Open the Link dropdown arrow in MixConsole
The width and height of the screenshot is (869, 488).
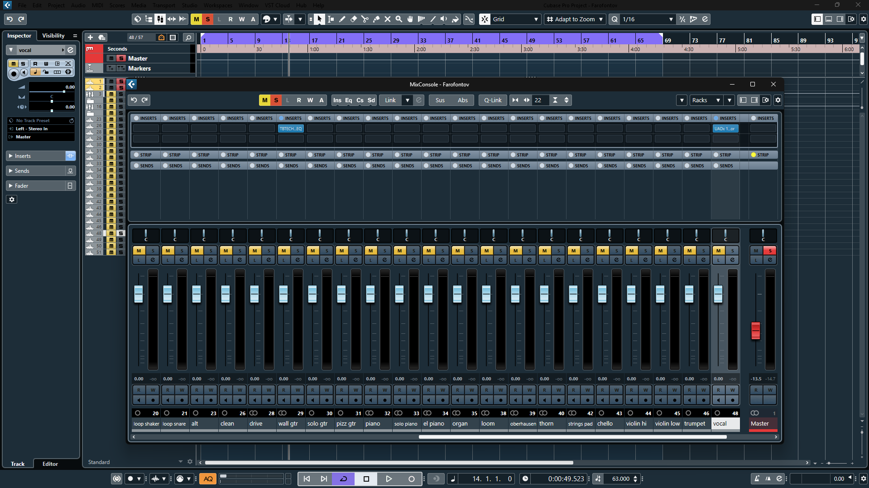(x=408, y=100)
